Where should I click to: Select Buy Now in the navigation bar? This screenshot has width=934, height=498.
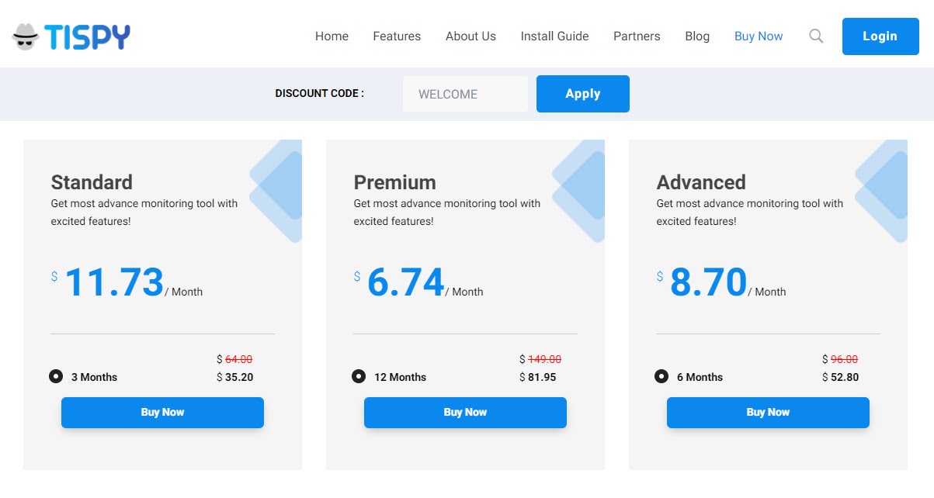(758, 36)
